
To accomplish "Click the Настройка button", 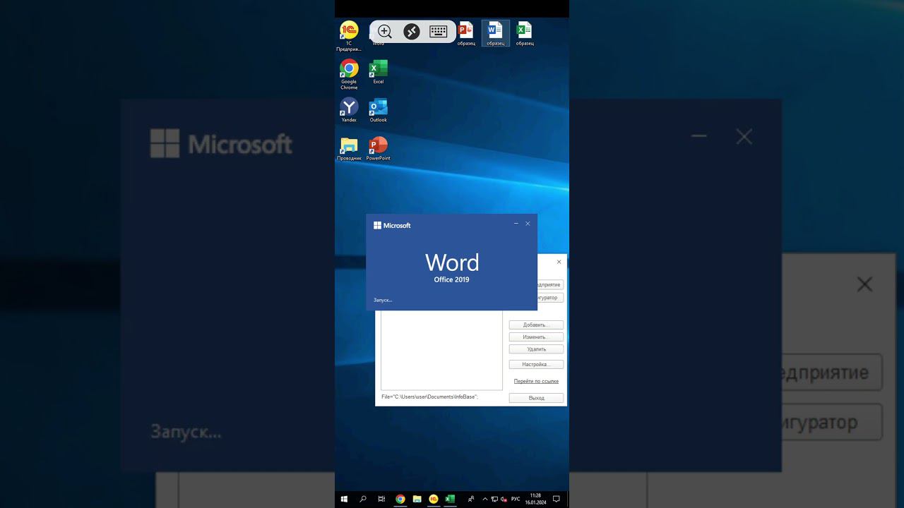I will pyautogui.click(x=536, y=365).
